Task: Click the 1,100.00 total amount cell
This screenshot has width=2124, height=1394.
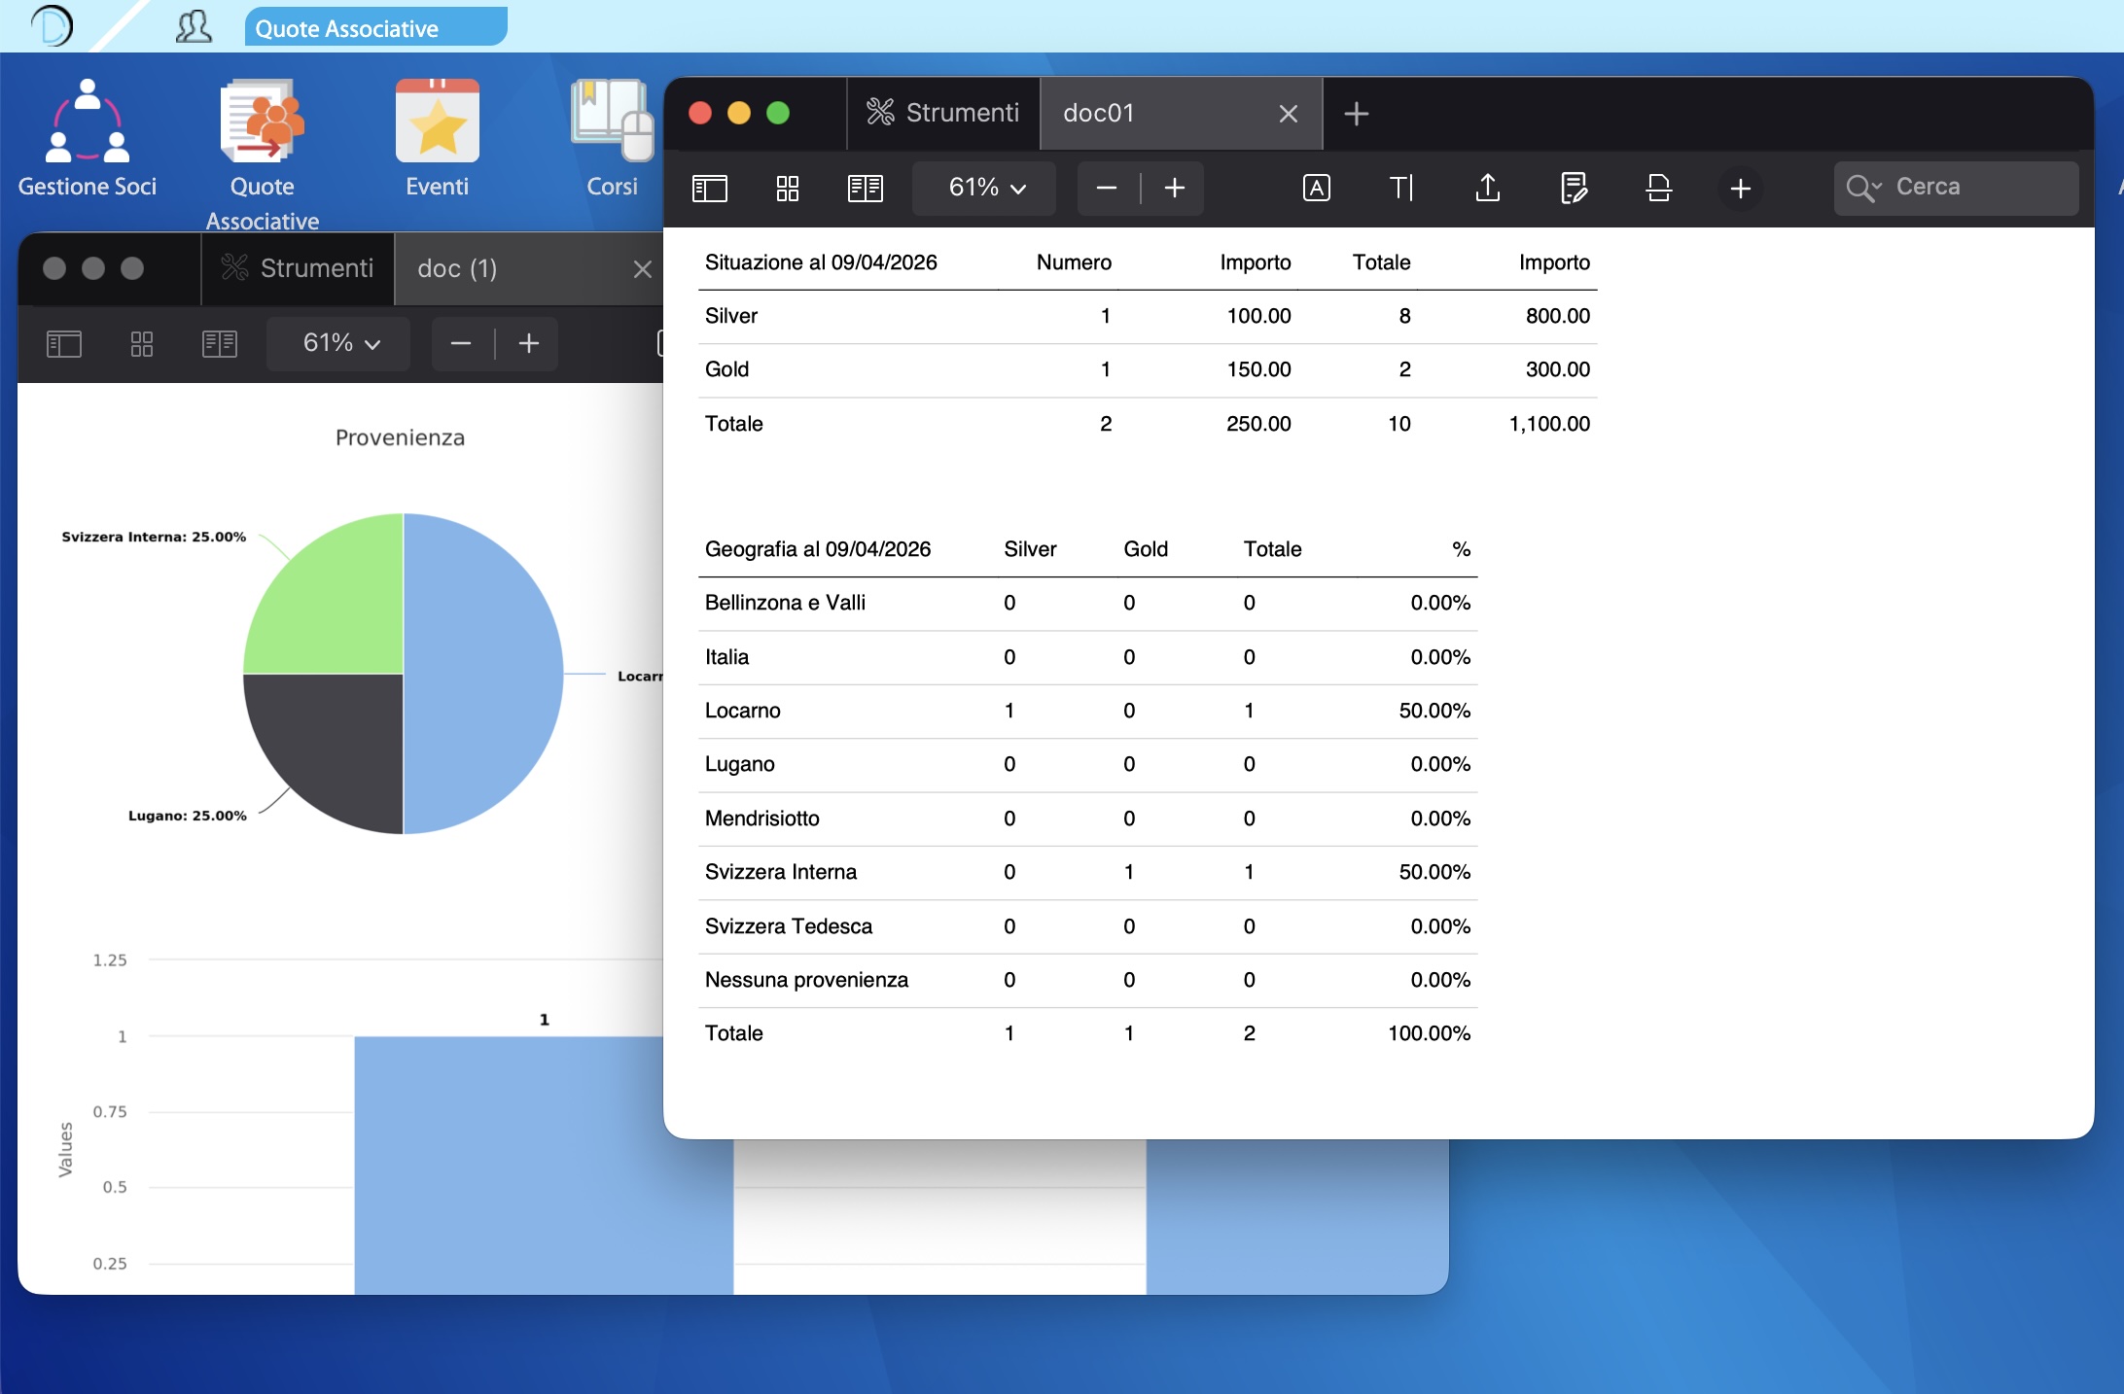Action: click(x=1549, y=424)
